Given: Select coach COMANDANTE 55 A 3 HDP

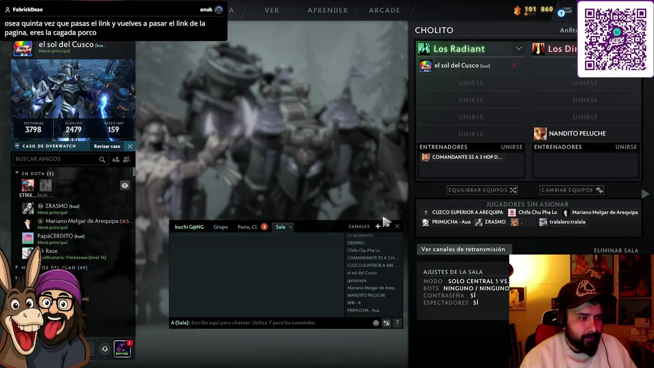Looking at the screenshot, I should click(462, 157).
